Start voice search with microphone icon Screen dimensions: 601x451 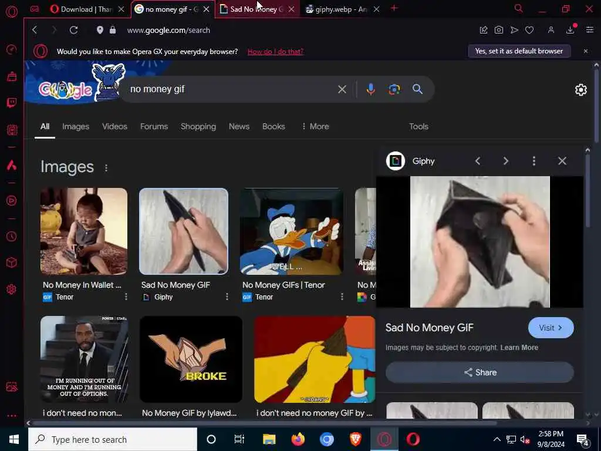371,89
